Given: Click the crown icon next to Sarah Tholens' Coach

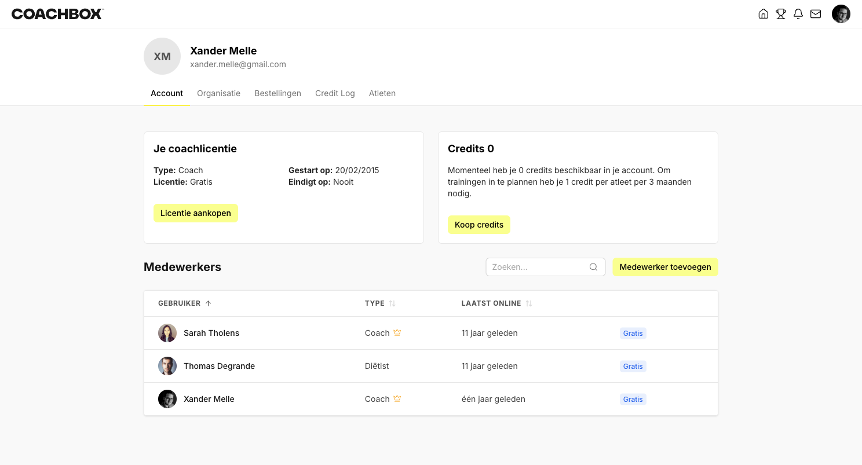Looking at the screenshot, I should [x=397, y=332].
